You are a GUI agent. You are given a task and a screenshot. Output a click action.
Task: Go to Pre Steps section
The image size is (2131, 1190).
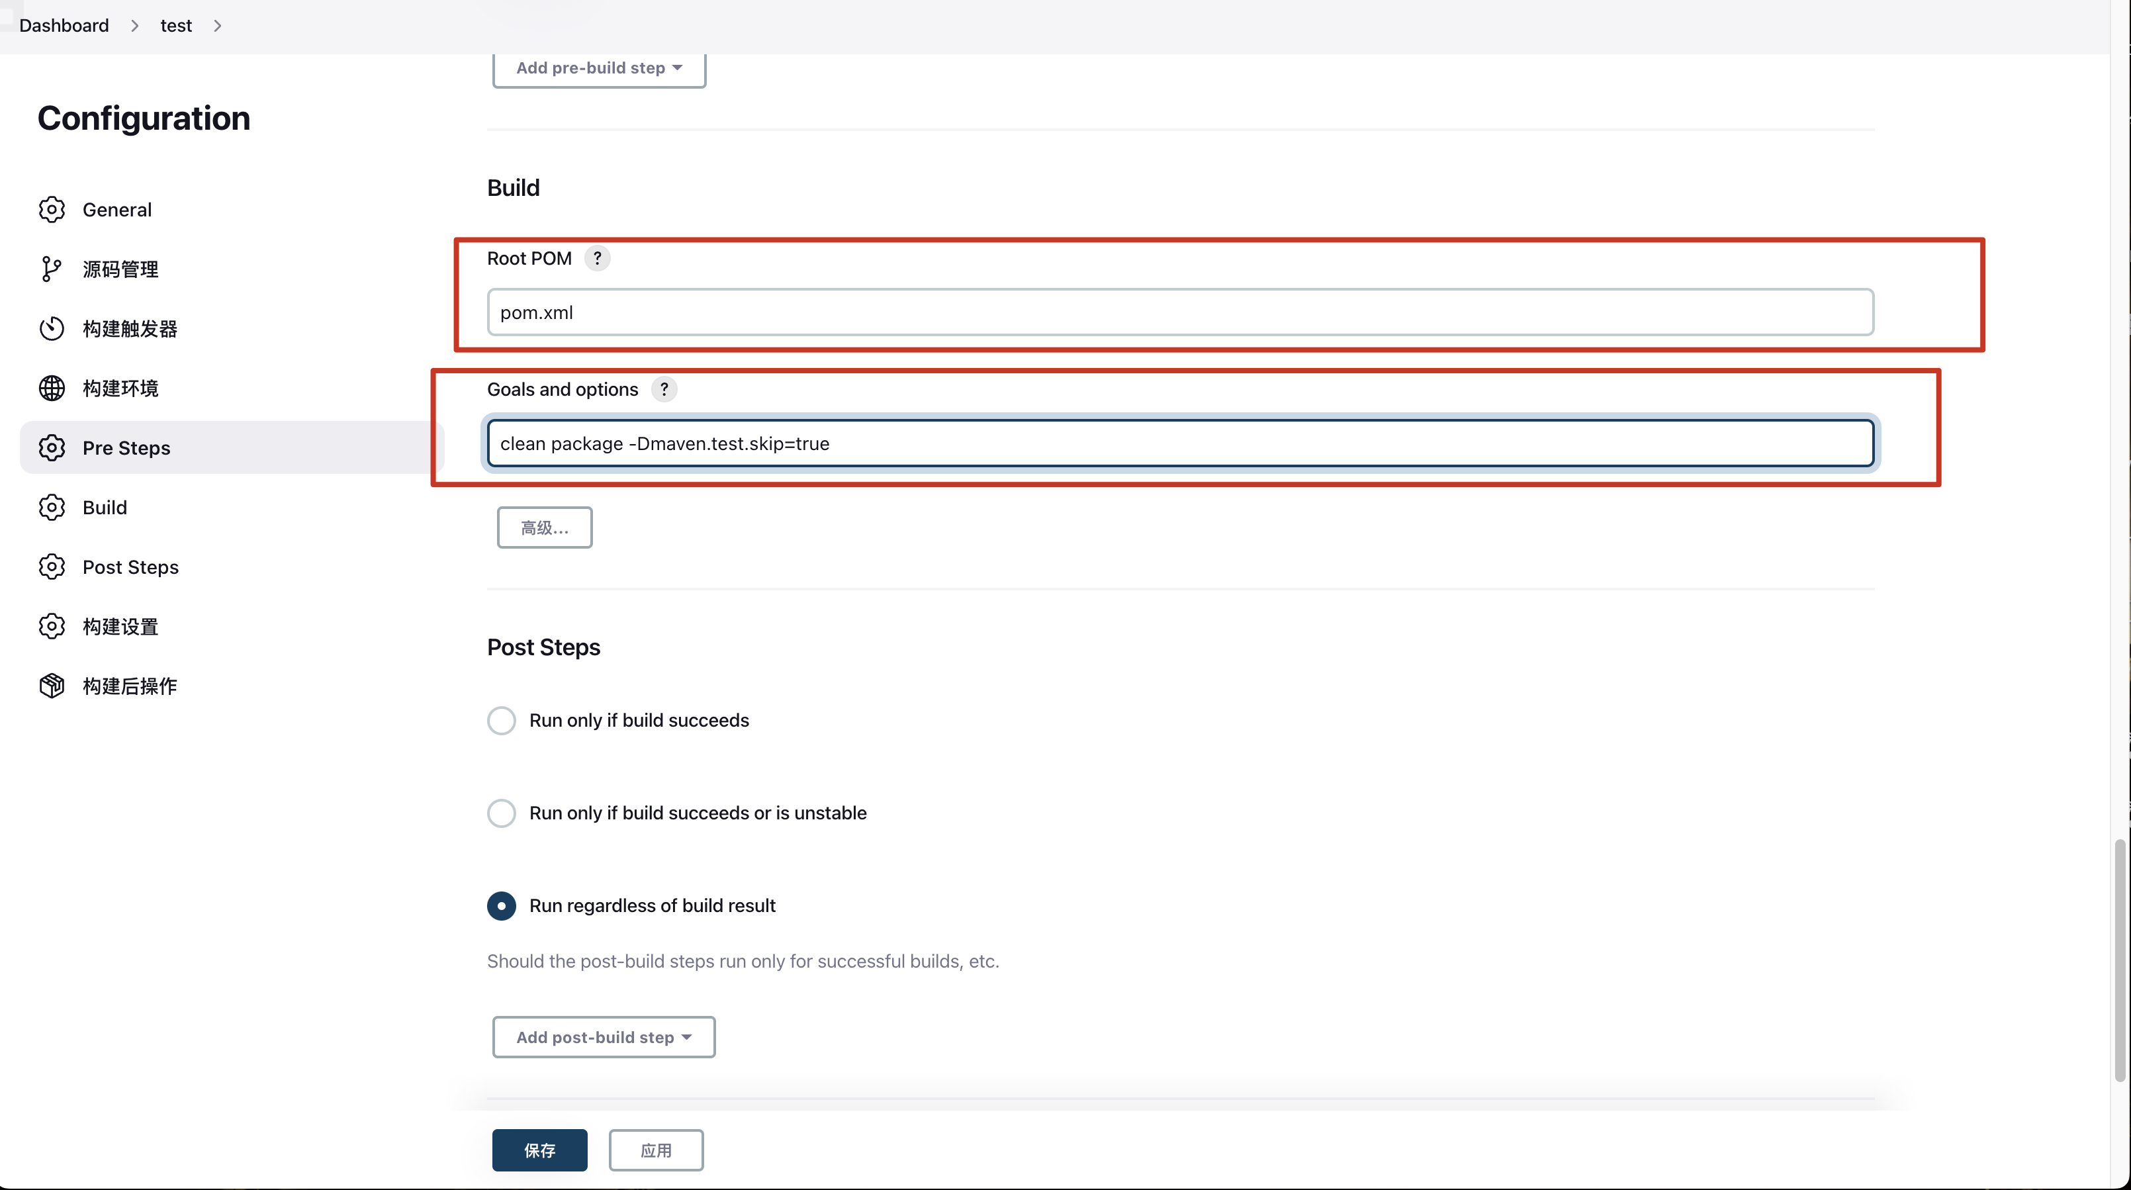click(232, 447)
